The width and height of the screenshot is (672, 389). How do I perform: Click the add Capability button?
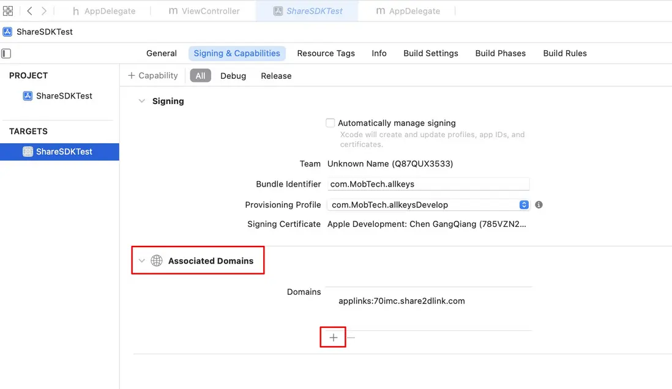coord(153,75)
